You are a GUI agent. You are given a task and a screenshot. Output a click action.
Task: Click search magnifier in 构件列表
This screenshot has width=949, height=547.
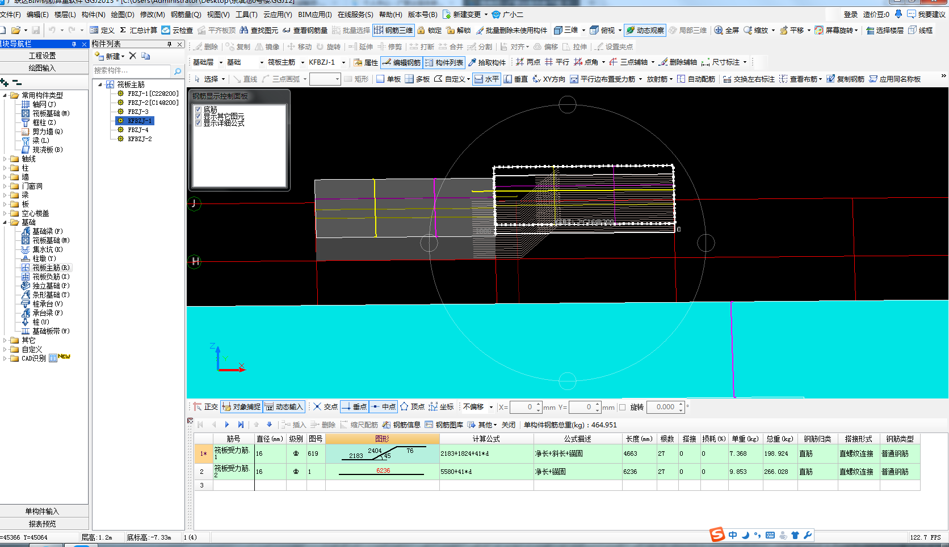pyautogui.click(x=178, y=71)
